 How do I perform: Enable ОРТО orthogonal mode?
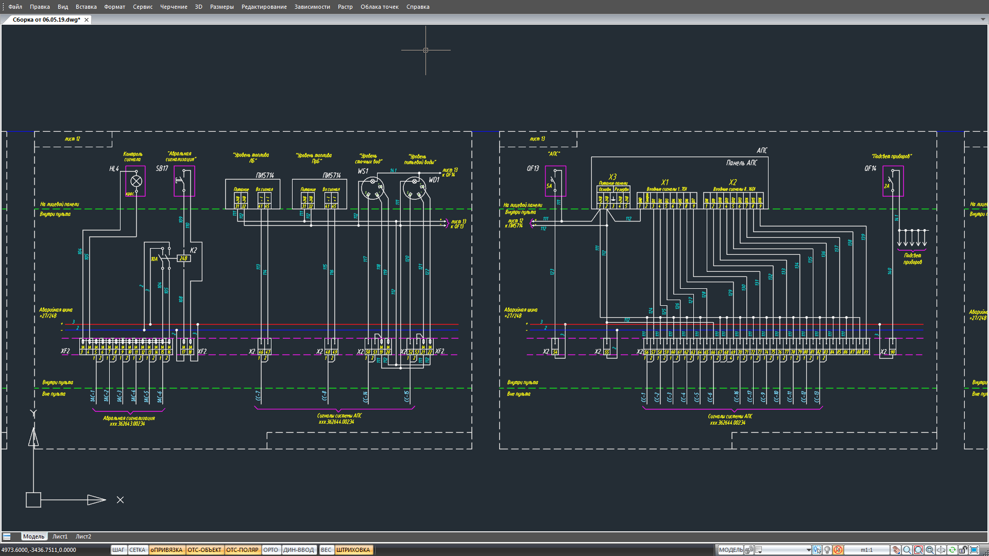[271, 550]
